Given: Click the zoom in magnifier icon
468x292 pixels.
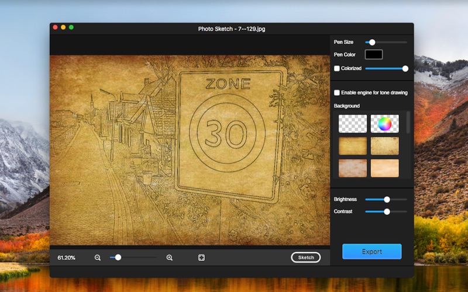Looking at the screenshot, I should [170, 258].
